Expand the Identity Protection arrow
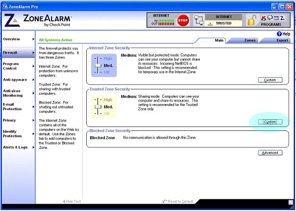This screenshot has height=211, width=296. pyautogui.click(x=33, y=134)
